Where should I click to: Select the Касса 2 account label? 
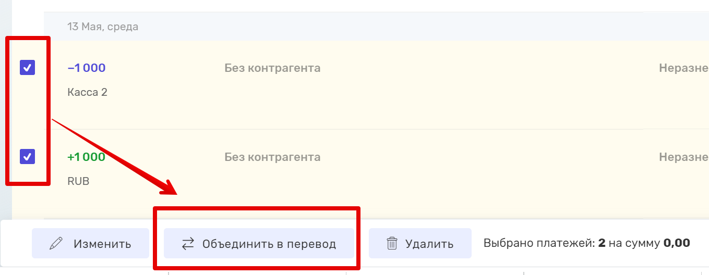point(87,92)
